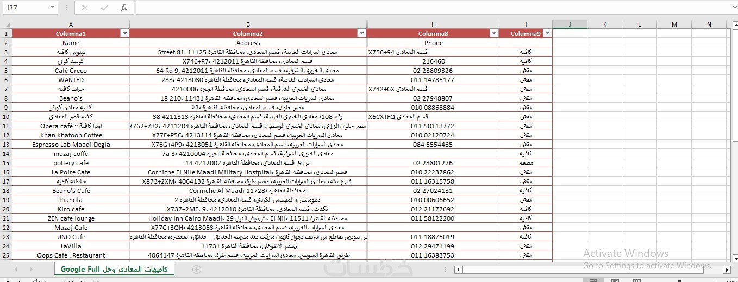The height and width of the screenshot is (282, 738).
Task: Select row 1 header
Action: [x=6, y=34]
